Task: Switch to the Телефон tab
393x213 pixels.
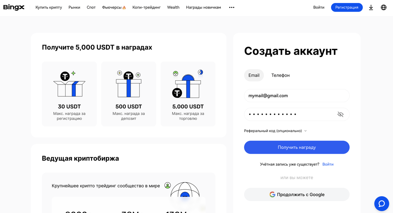Action: (280, 75)
